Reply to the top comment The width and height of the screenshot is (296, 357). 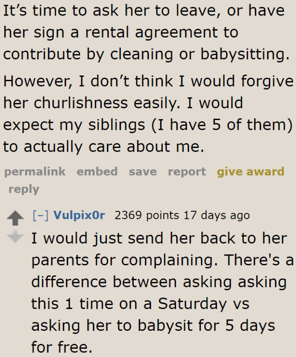point(24,189)
